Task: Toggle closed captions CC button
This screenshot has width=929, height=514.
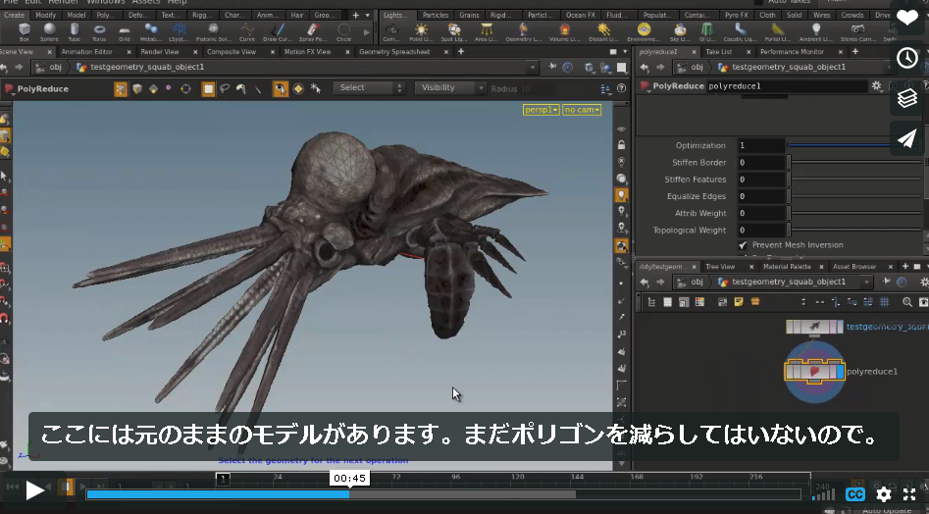Action: (x=855, y=493)
